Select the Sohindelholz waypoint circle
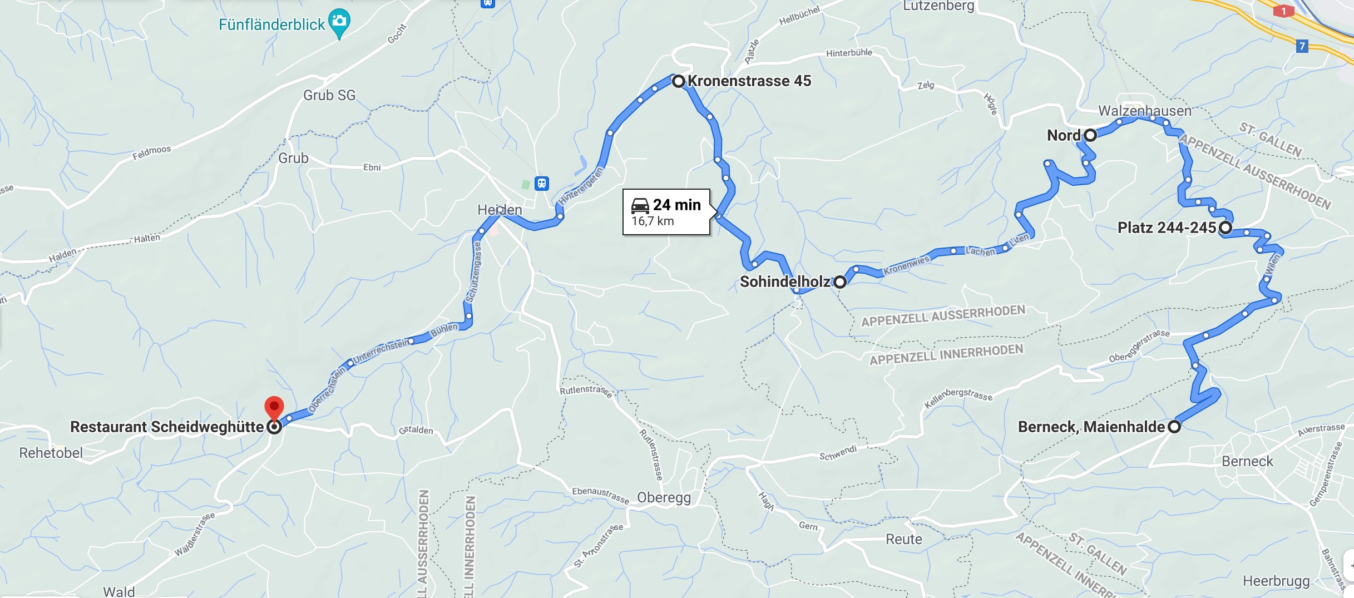This screenshot has width=1354, height=598. coord(840,281)
